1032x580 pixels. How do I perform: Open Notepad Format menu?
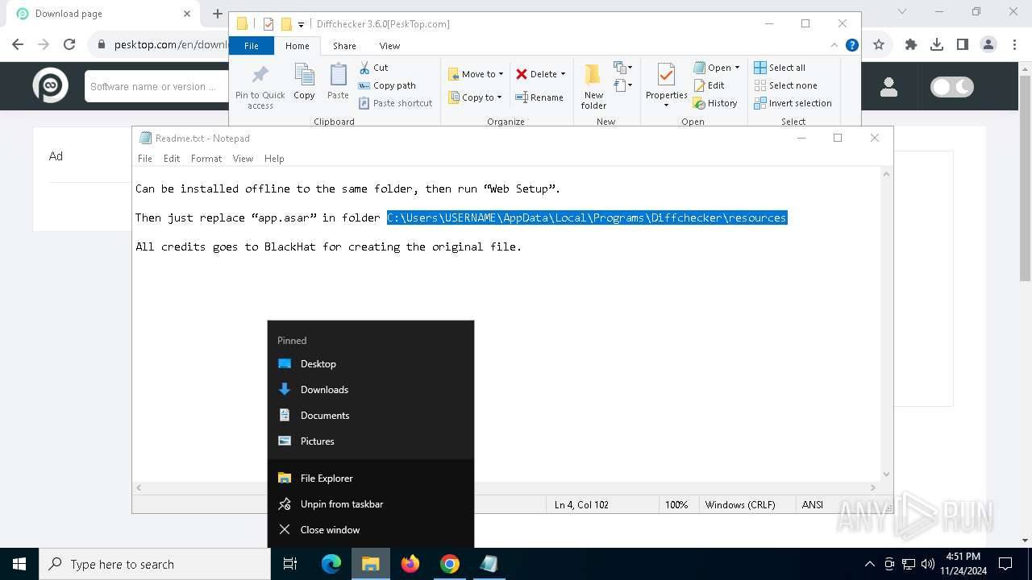tap(206, 159)
